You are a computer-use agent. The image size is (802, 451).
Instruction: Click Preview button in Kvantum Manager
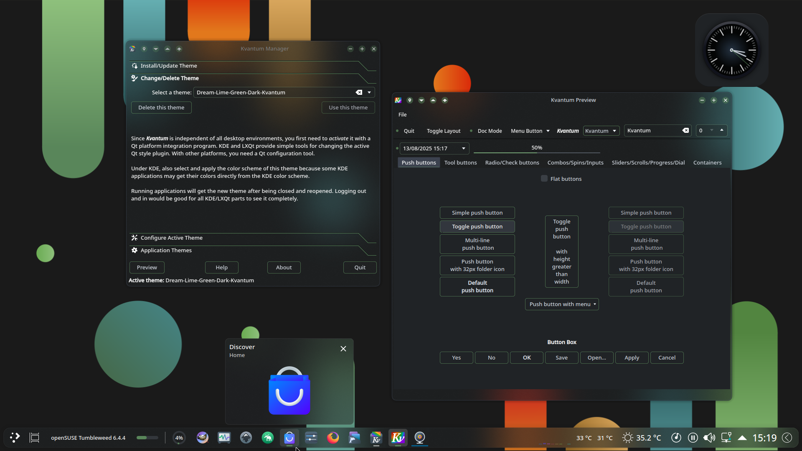pyautogui.click(x=147, y=267)
